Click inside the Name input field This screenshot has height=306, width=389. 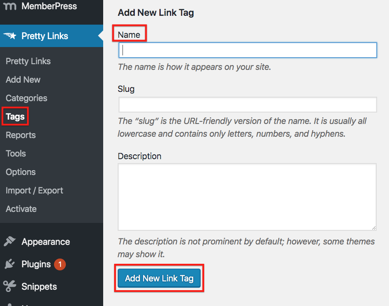click(x=247, y=50)
